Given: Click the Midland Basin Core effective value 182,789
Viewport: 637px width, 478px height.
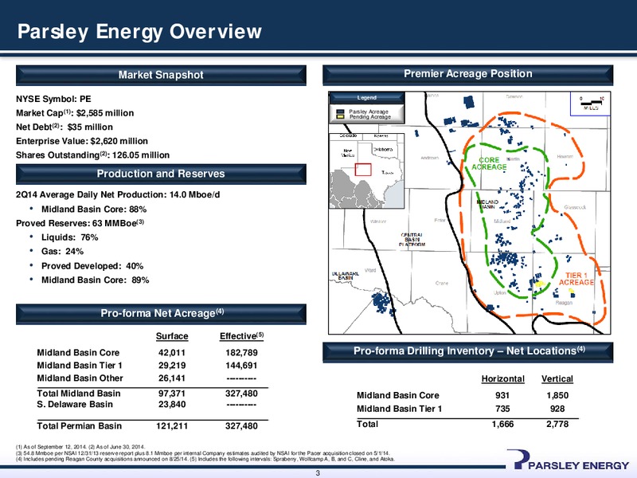Looking at the screenshot, I should click(x=241, y=353).
